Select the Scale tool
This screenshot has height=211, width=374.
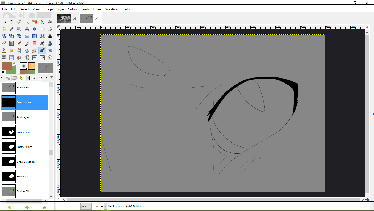pos(12,36)
